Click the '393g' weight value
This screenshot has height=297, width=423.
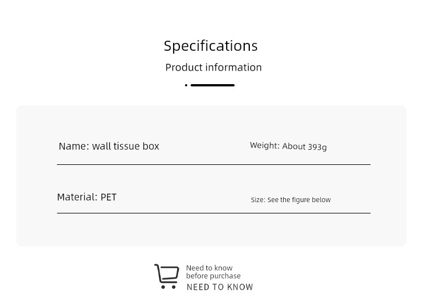coord(317,147)
